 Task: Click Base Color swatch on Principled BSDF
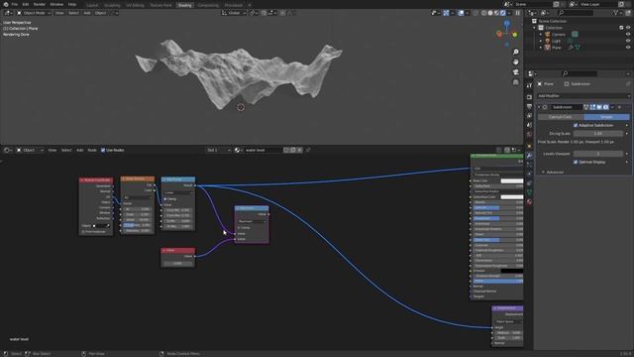(x=511, y=180)
